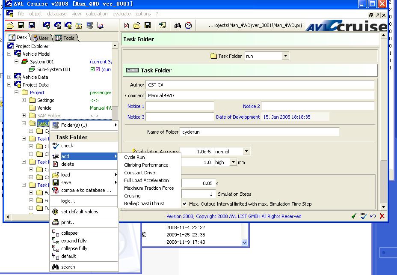Save project using the first floppy disk icon
This screenshot has height=275, width=397.
click(21, 25)
